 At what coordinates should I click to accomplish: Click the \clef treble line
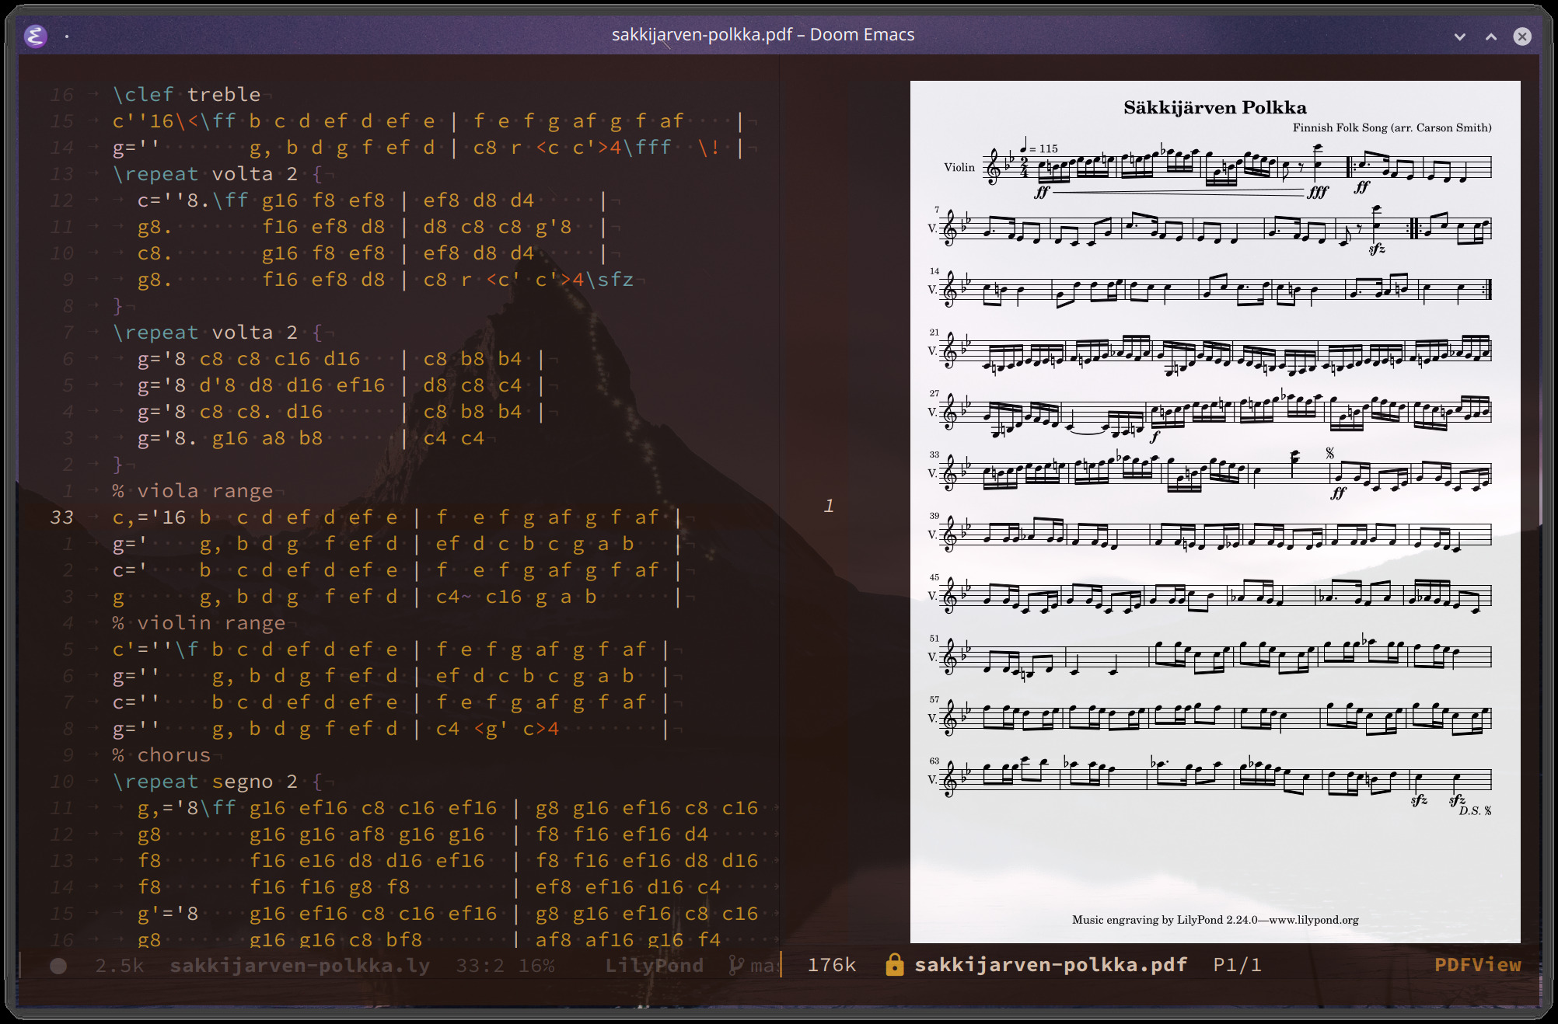(187, 95)
